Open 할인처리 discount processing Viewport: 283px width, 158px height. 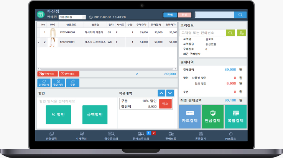pos(58,83)
